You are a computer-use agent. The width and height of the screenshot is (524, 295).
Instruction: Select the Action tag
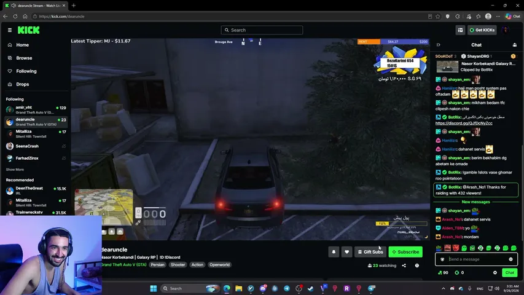[x=197, y=264]
